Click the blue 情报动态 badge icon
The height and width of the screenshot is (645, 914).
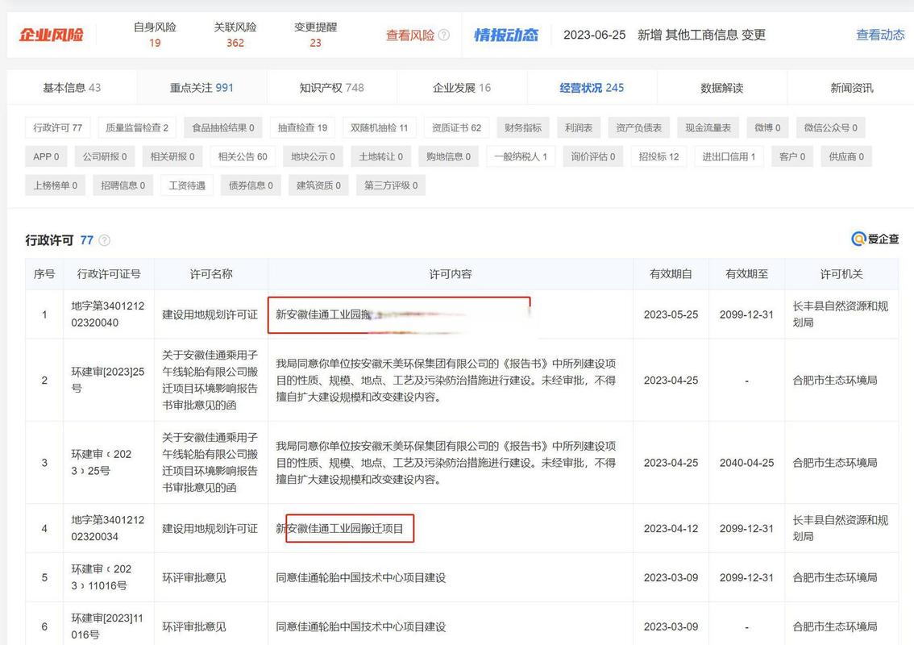(x=505, y=35)
